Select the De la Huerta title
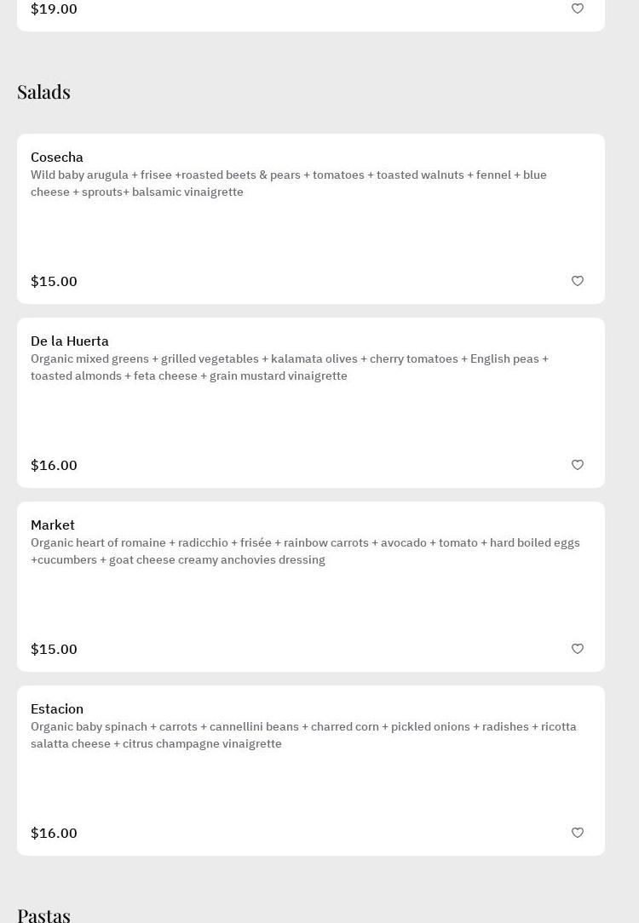Viewport: 639px width, 923px height. click(70, 341)
